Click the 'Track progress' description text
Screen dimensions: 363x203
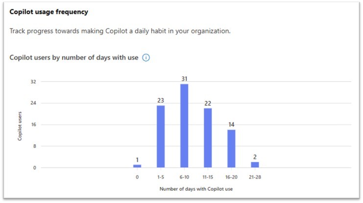120,31
